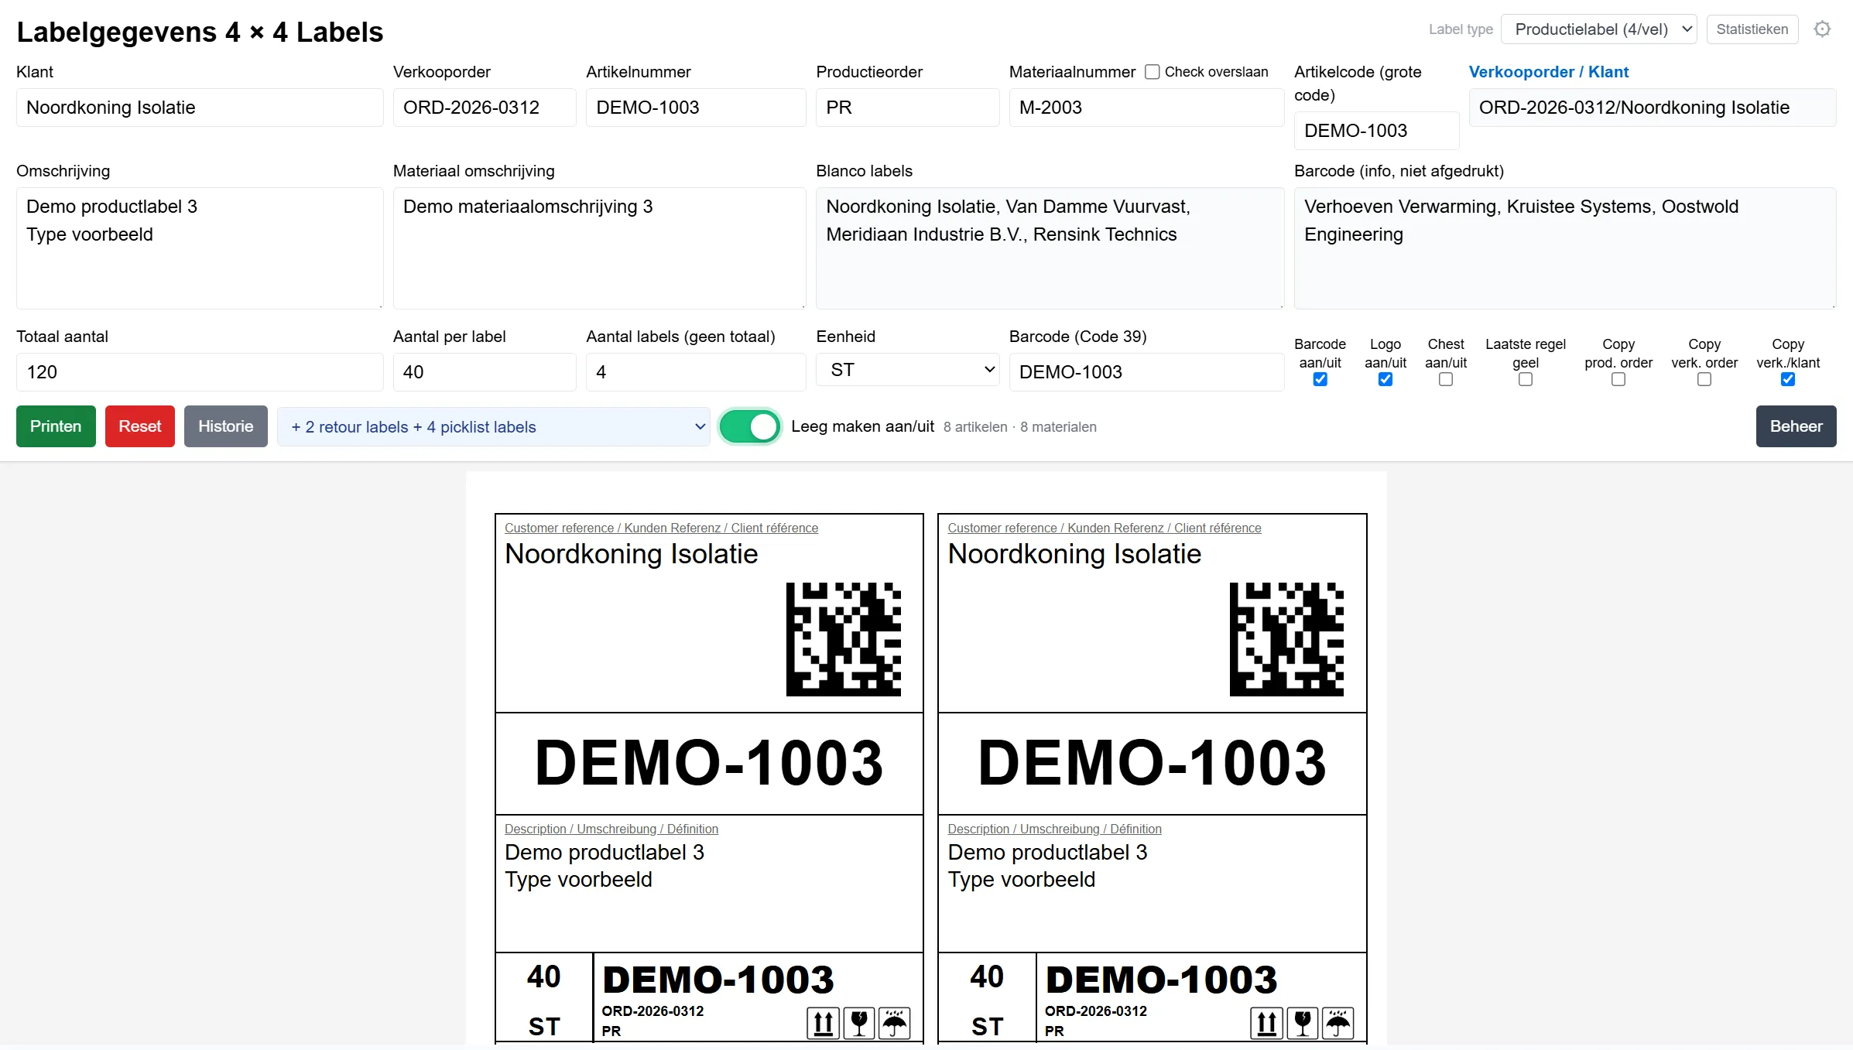Enable Chest aan/uit checkbox
Viewport: 1853px width, 1050px height.
tap(1446, 379)
